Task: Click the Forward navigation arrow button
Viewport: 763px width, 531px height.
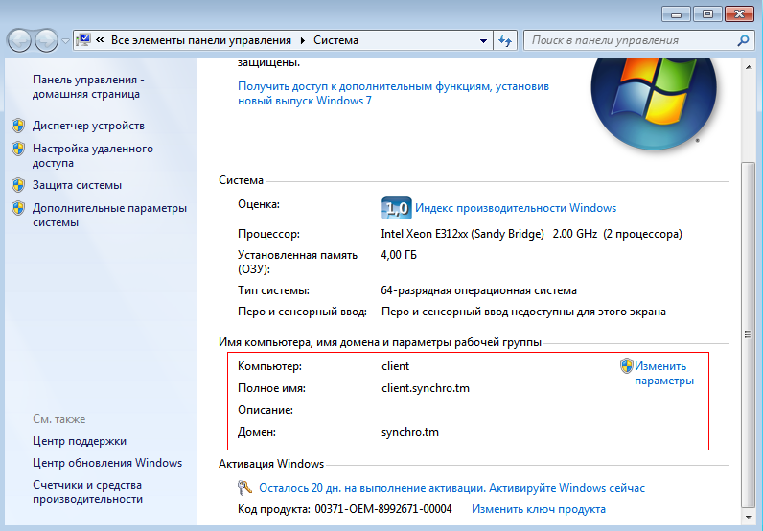Action: click(x=46, y=40)
